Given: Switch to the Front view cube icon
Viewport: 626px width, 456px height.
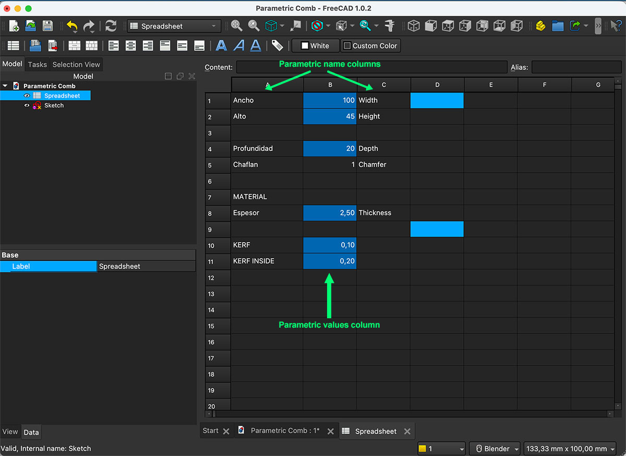Looking at the screenshot, I should [x=430, y=26].
